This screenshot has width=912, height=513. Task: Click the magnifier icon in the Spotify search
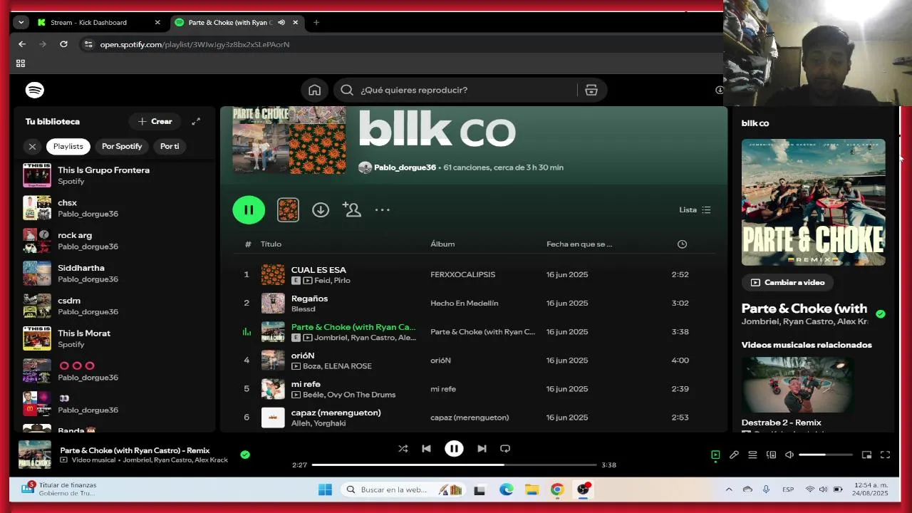(x=347, y=90)
